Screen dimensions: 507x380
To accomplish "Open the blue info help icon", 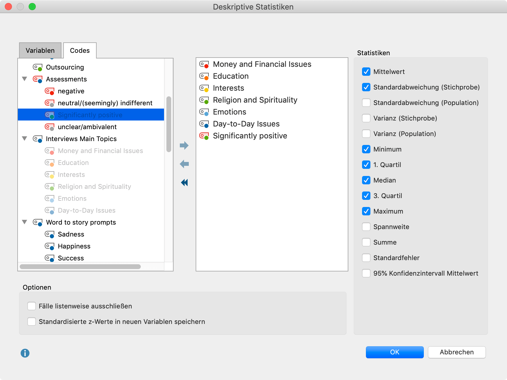I will (x=25, y=353).
